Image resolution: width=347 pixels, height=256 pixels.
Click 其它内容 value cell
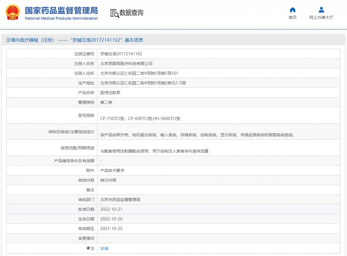click(x=108, y=180)
